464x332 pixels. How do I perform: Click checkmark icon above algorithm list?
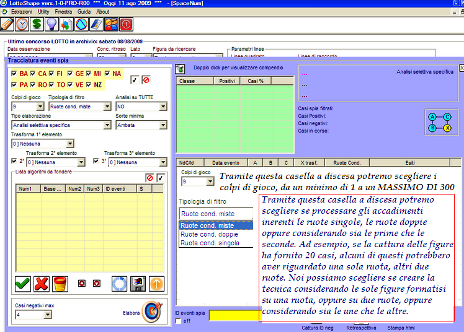[x=161, y=178]
